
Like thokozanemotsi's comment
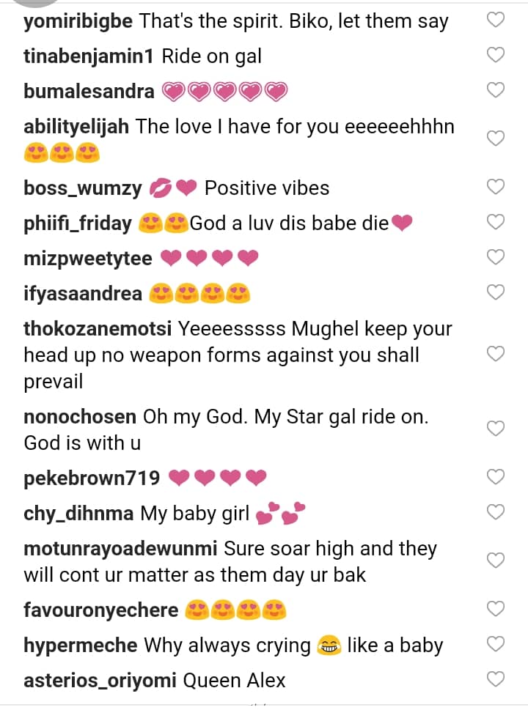(x=496, y=355)
